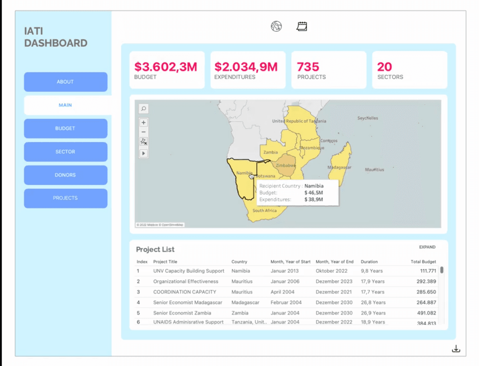The image size is (479, 366).
Task: Open the DONORS section
Action: [x=65, y=175]
